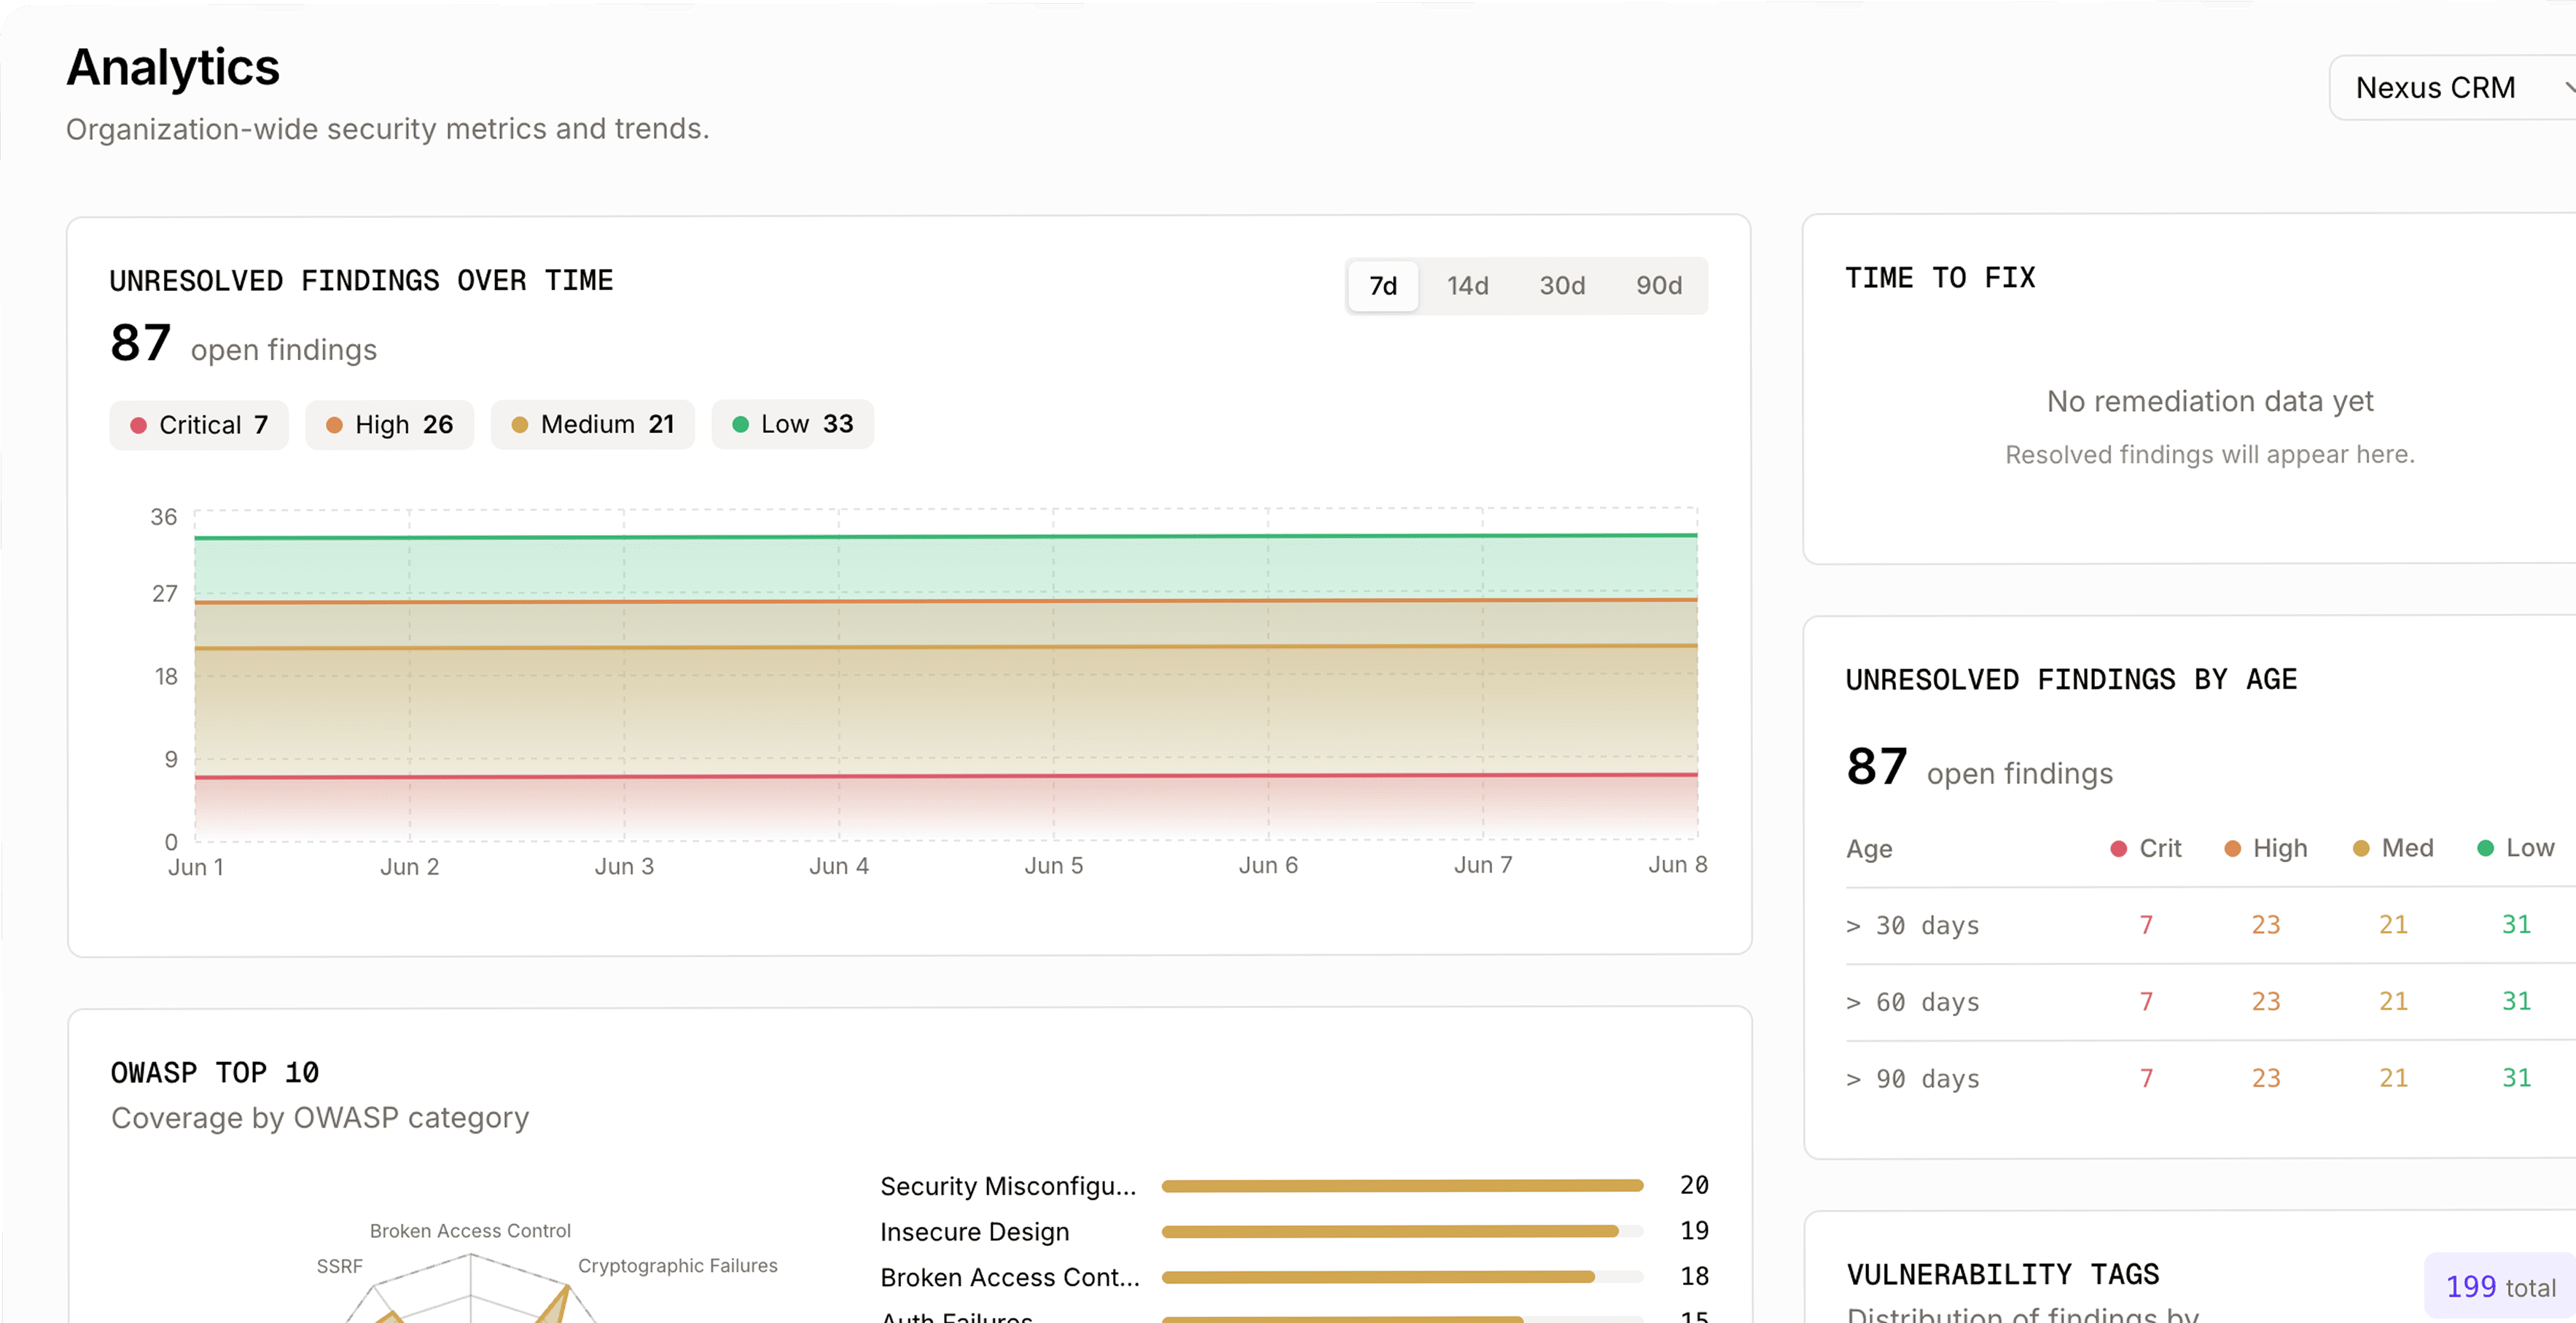
Task: Toggle the Critical 7 severity chip
Action: [x=199, y=425]
